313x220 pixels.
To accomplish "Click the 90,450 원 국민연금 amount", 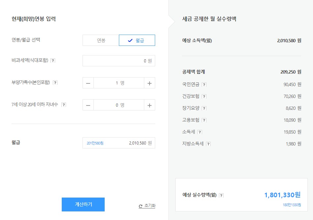I will click(x=292, y=84).
